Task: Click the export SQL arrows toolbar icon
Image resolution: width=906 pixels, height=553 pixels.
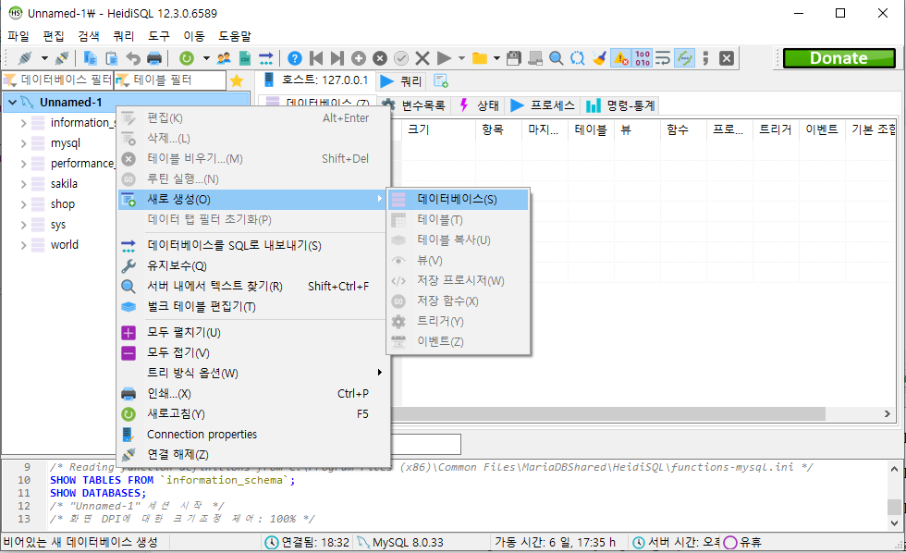Action: click(x=266, y=58)
